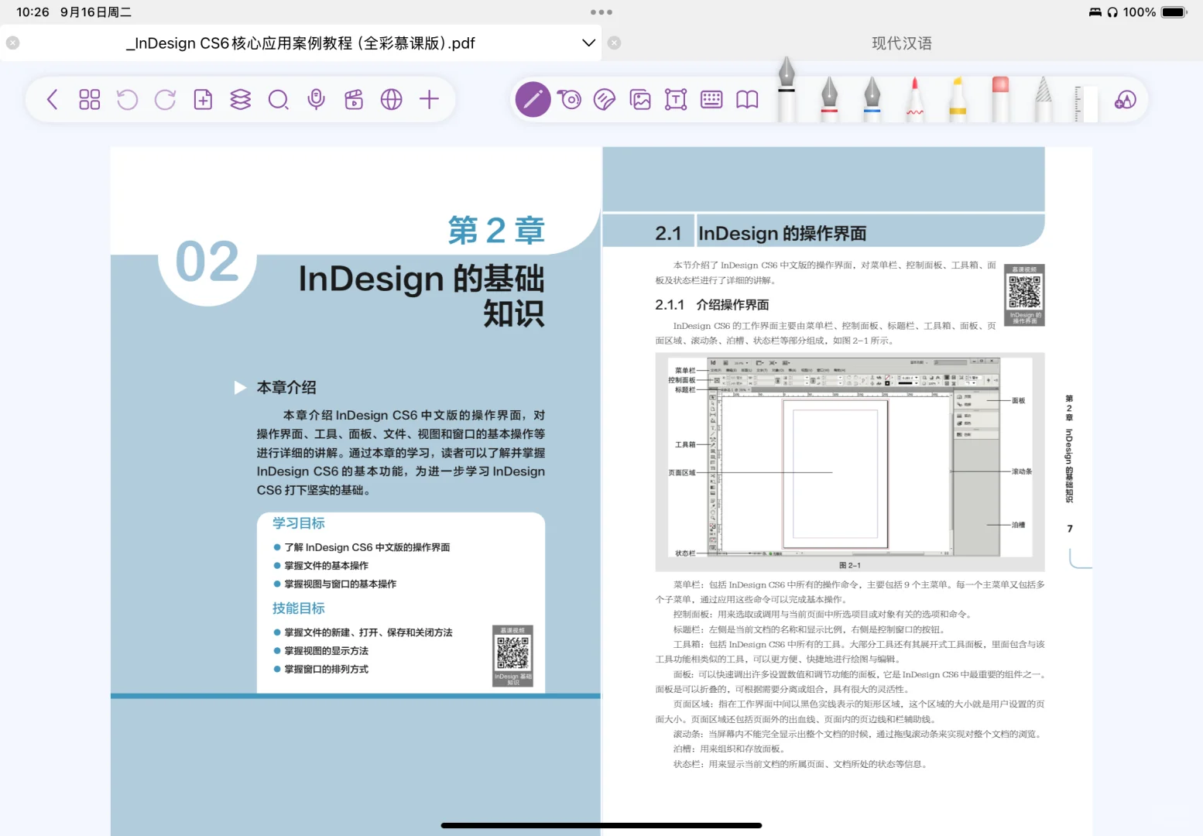
Task: Tap the 学习目标 heading
Action: pyautogui.click(x=299, y=523)
